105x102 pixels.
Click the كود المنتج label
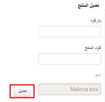(x=93, y=48)
